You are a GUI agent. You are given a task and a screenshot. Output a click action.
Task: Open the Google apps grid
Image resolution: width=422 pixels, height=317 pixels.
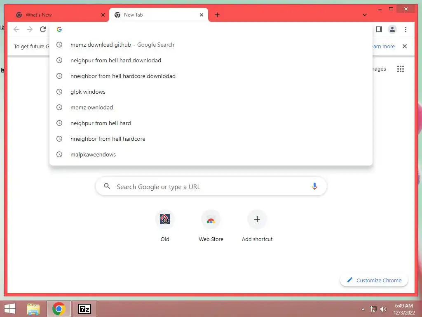(x=401, y=69)
